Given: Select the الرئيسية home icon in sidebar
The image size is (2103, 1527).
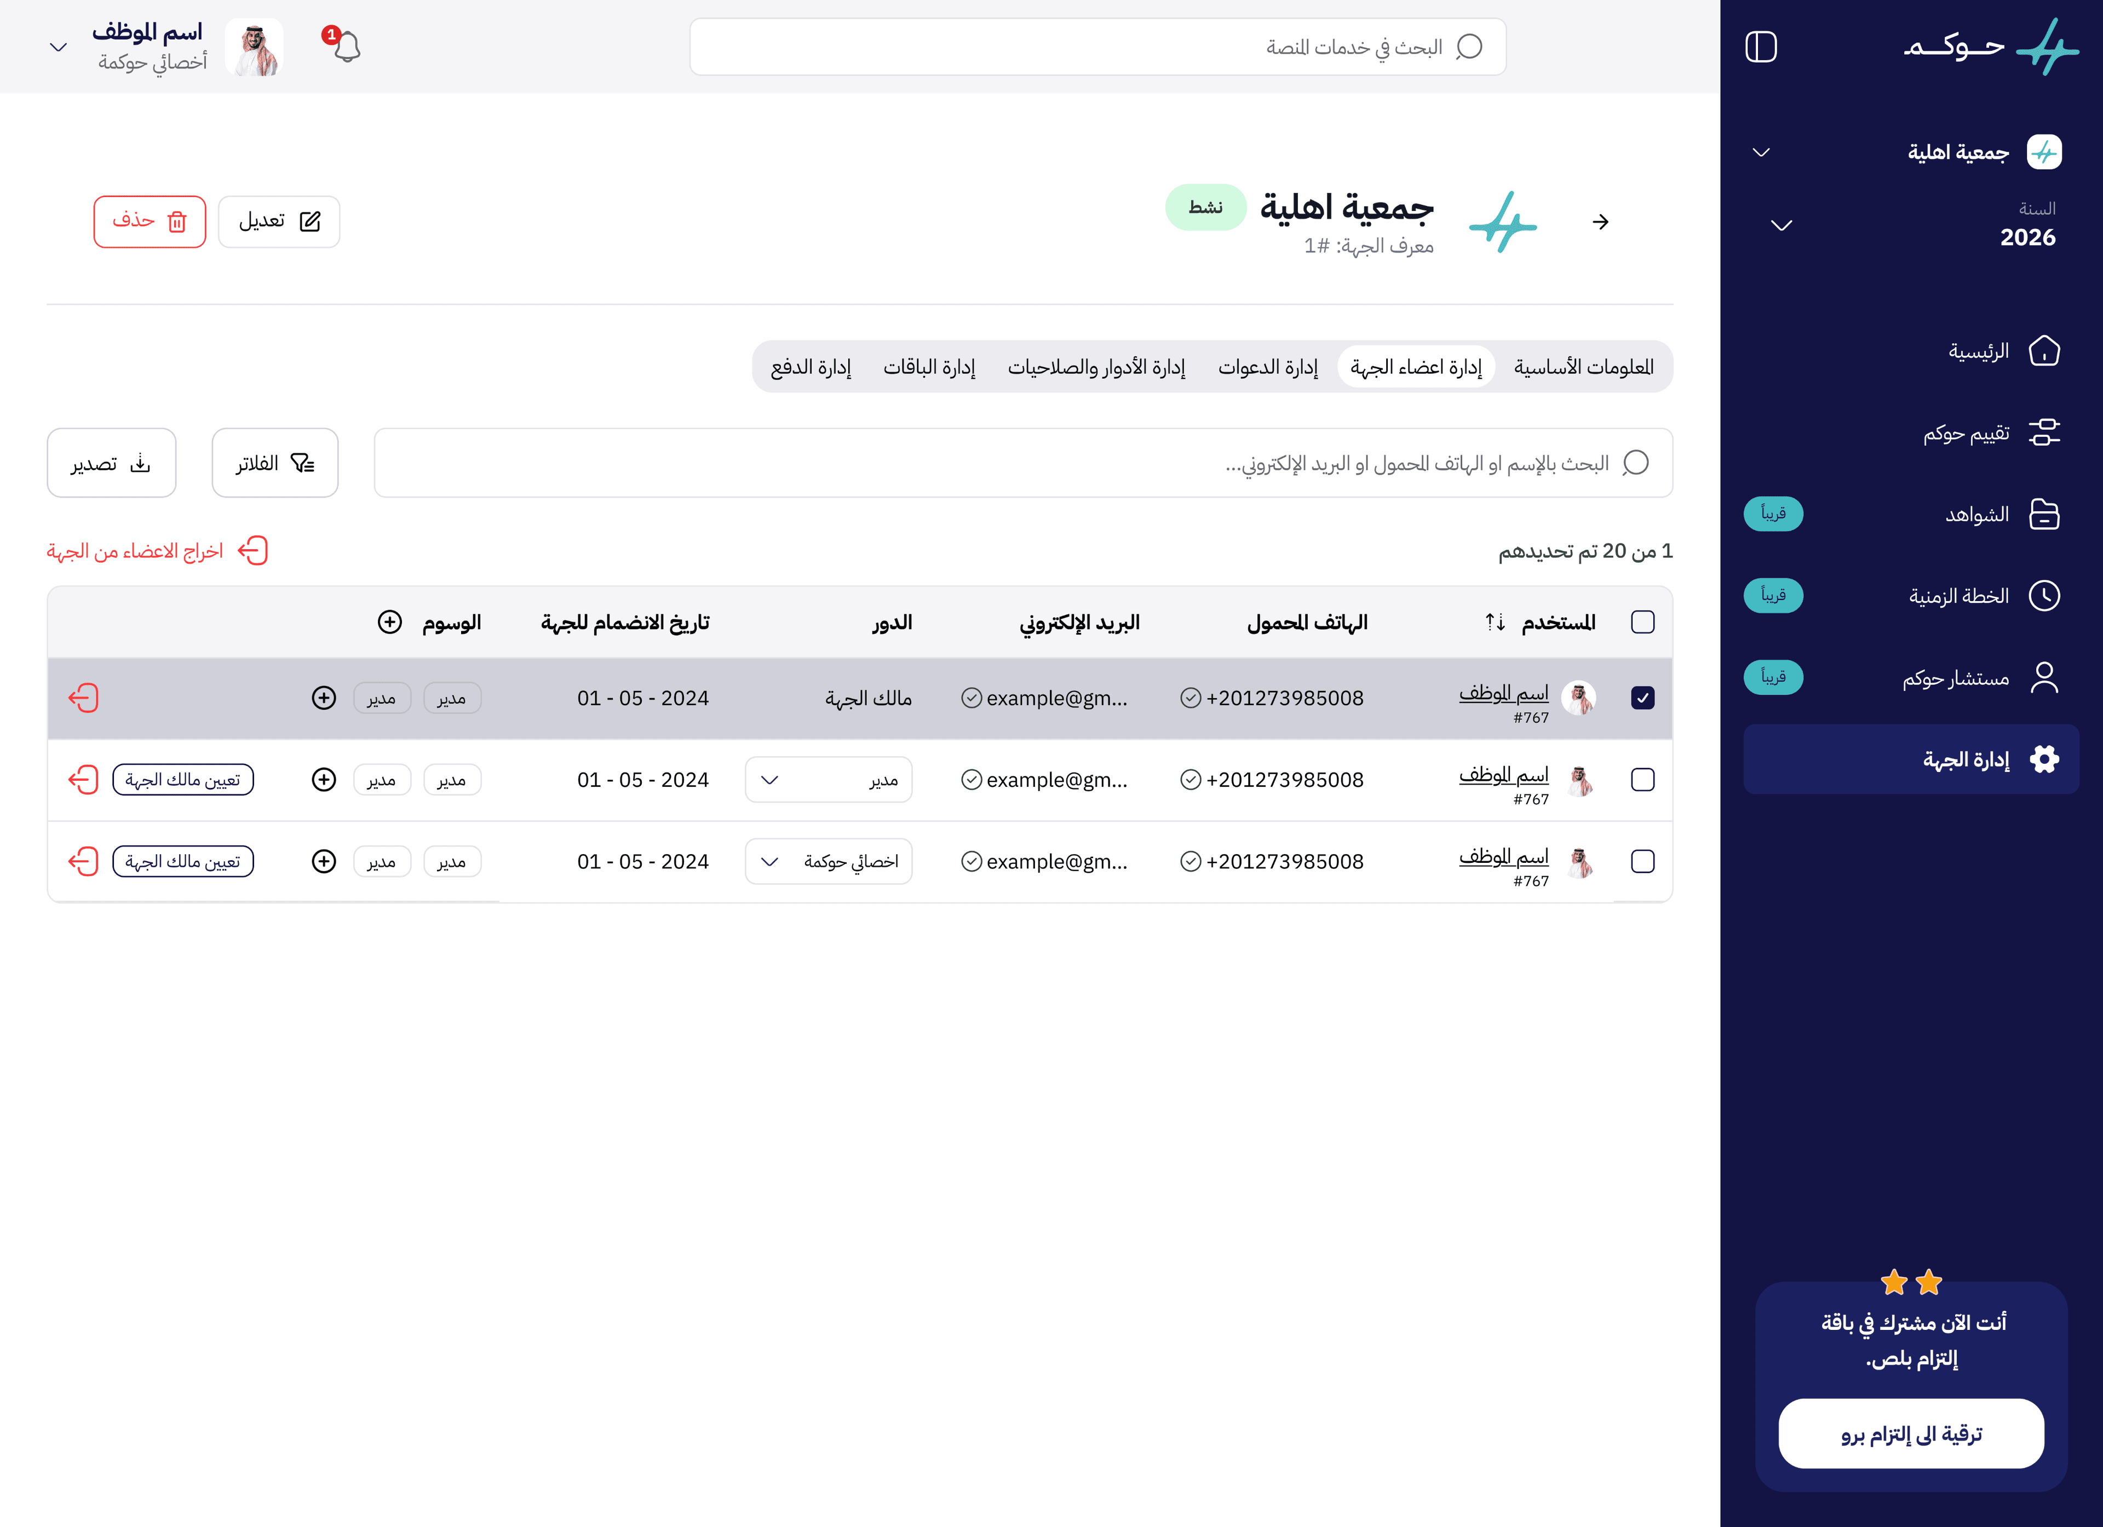Looking at the screenshot, I should pos(2045,350).
